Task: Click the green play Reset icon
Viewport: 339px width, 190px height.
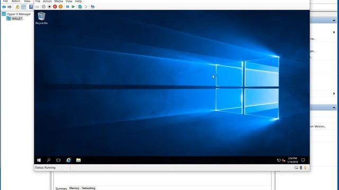Action: coord(73,7)
